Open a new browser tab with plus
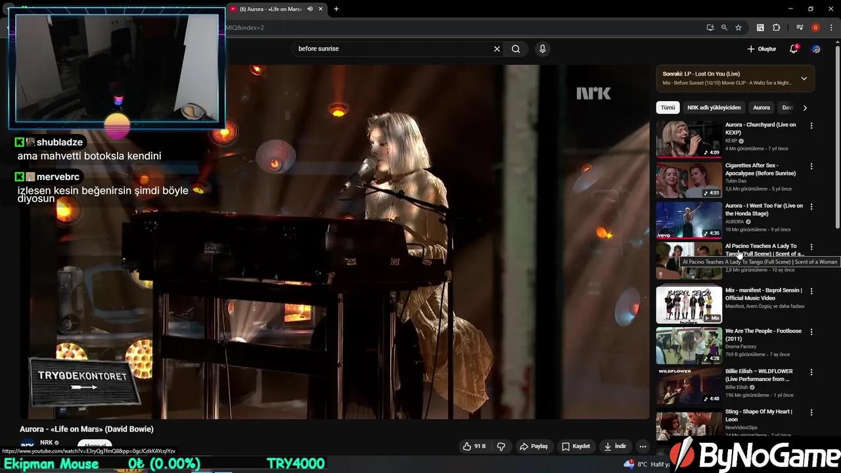The image size is (841, 473). (x=336, y=9)
